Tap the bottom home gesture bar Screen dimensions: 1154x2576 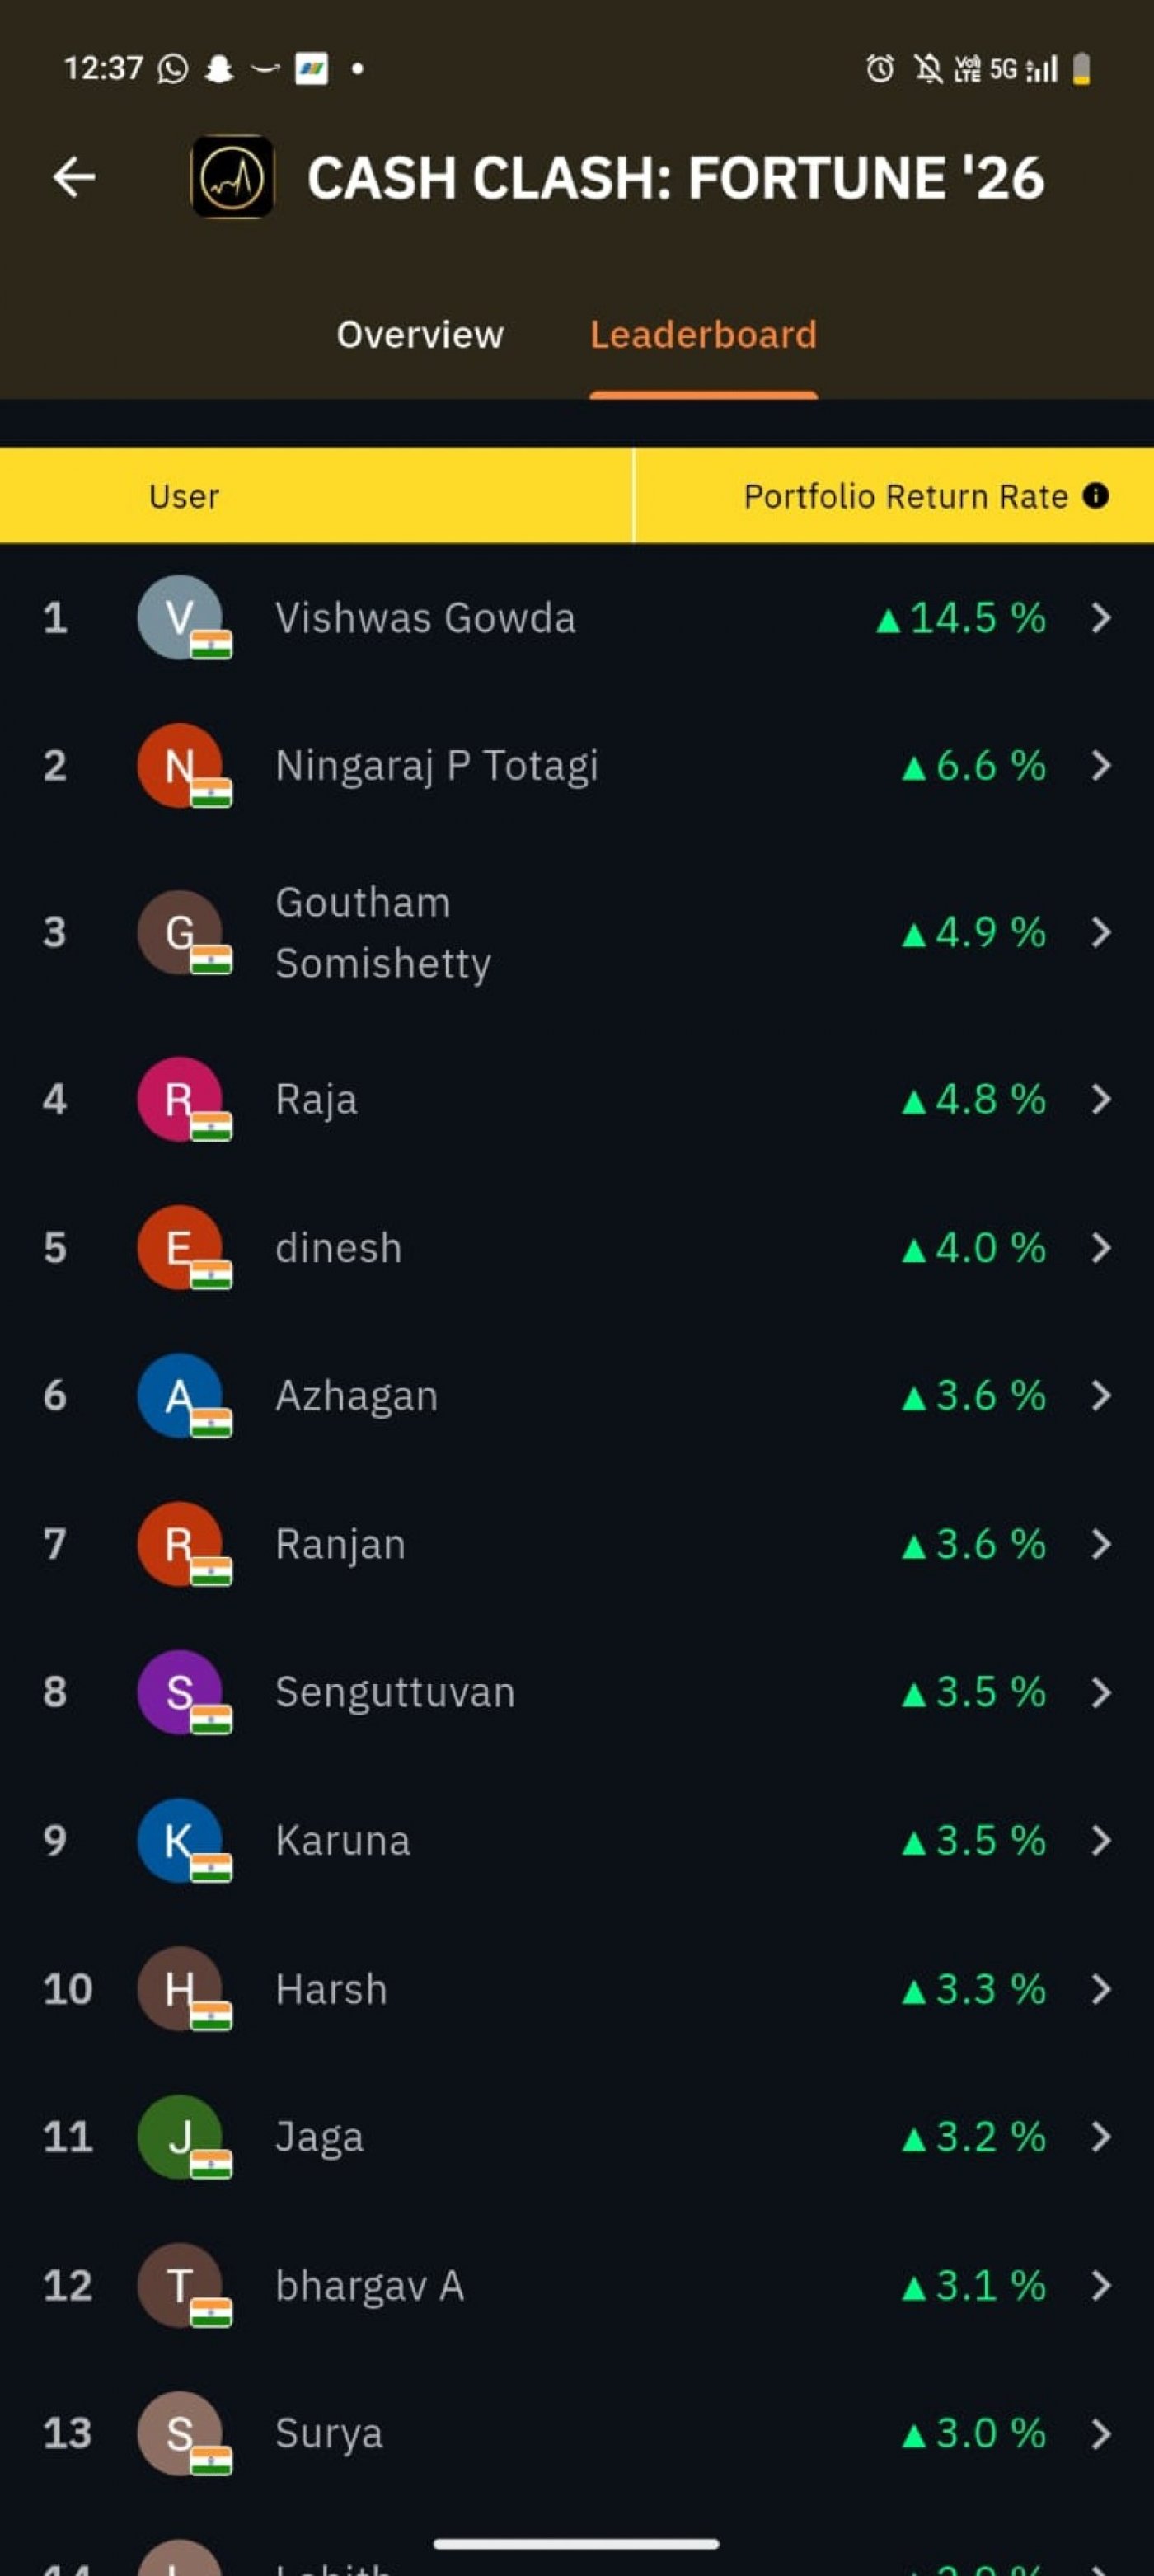pyautogui.click(x=576, y=2543)
